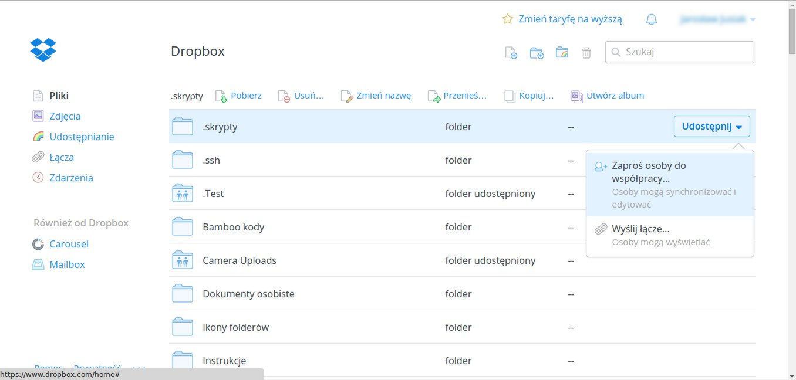Screen dimensions: 796x380
Task: Click the new folder icon
Action: pyautogui.click(x=537, y=53)
